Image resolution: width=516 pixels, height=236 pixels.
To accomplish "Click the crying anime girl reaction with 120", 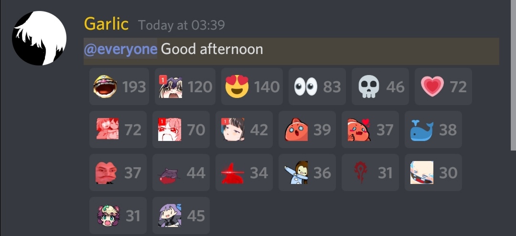I will [185, 86].
